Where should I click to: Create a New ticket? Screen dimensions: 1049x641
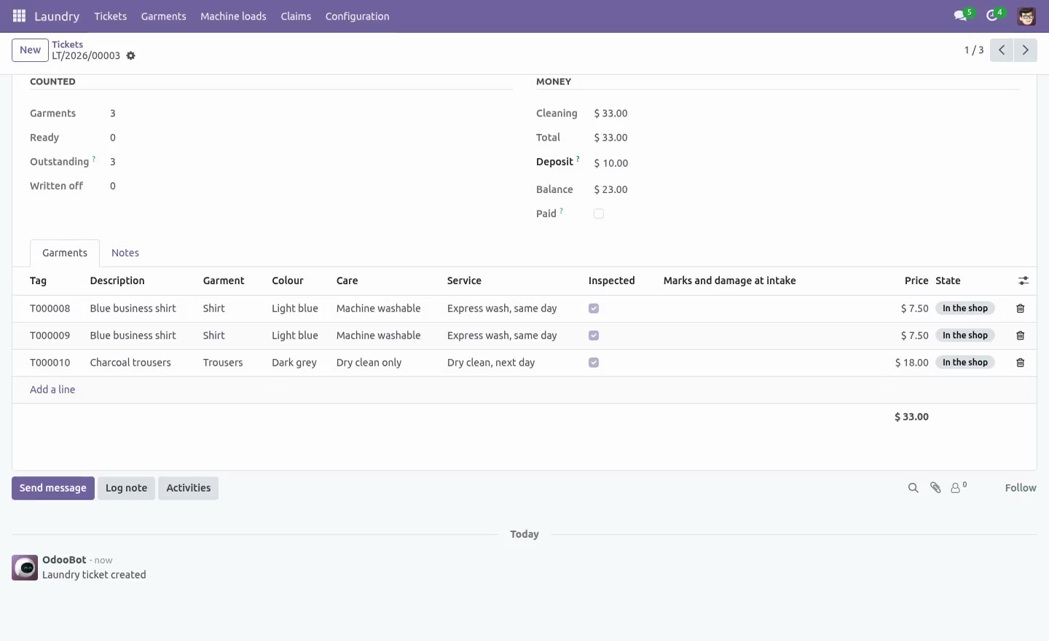30,50
